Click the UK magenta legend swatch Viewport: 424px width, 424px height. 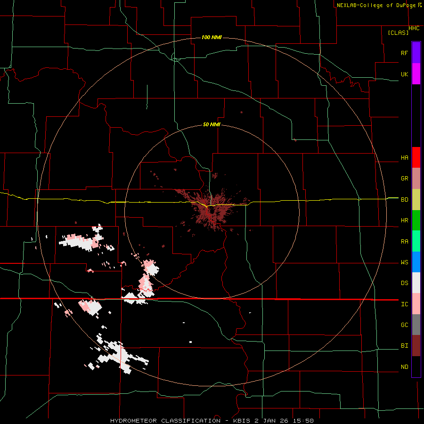[x=416, y=74]
